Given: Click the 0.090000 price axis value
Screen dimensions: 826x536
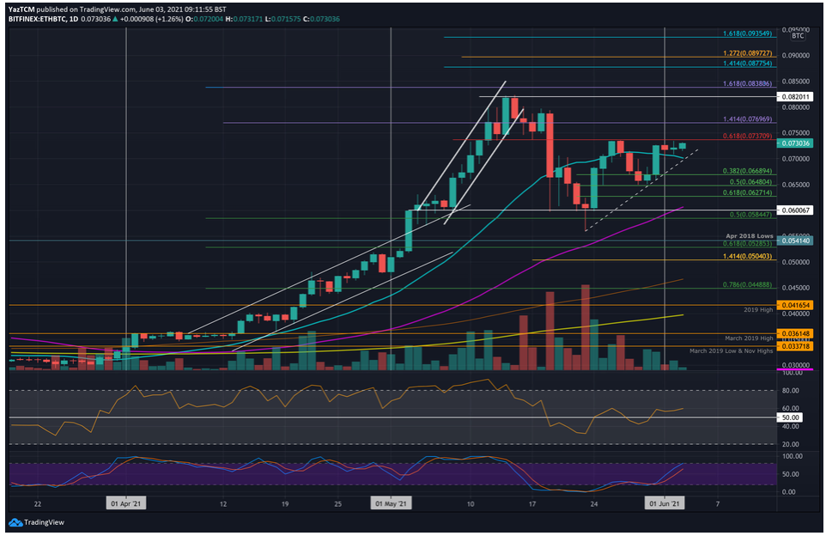Looking at the screenshot, I should [x=795, y=55].
